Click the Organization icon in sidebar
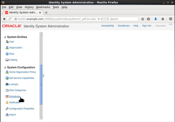This screenshot has width=175, height=122. pyautogui.click(x=7, y=48)
